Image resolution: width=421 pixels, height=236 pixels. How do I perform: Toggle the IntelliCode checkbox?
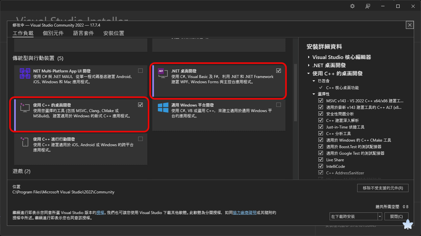pos(321,166)
